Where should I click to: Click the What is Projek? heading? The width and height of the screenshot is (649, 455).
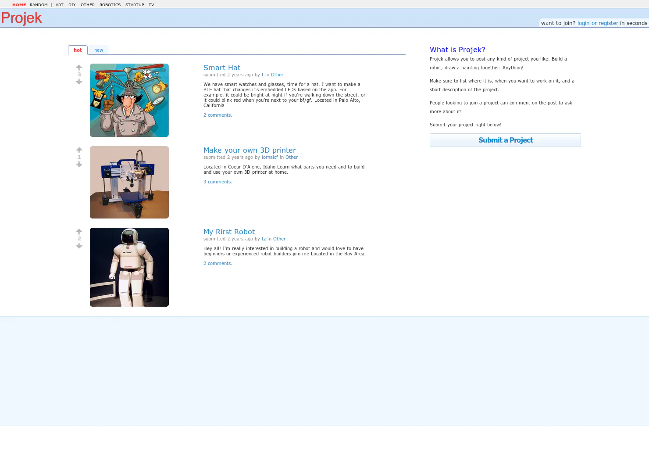(457, 50)
